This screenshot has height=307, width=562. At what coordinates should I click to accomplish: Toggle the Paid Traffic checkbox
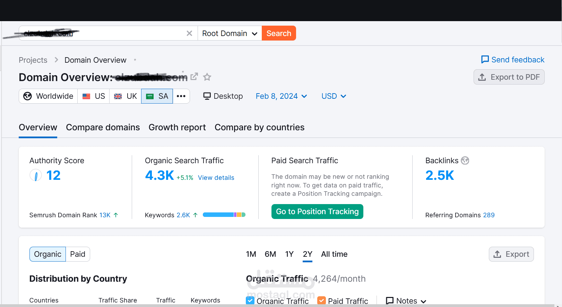point(321,300)
